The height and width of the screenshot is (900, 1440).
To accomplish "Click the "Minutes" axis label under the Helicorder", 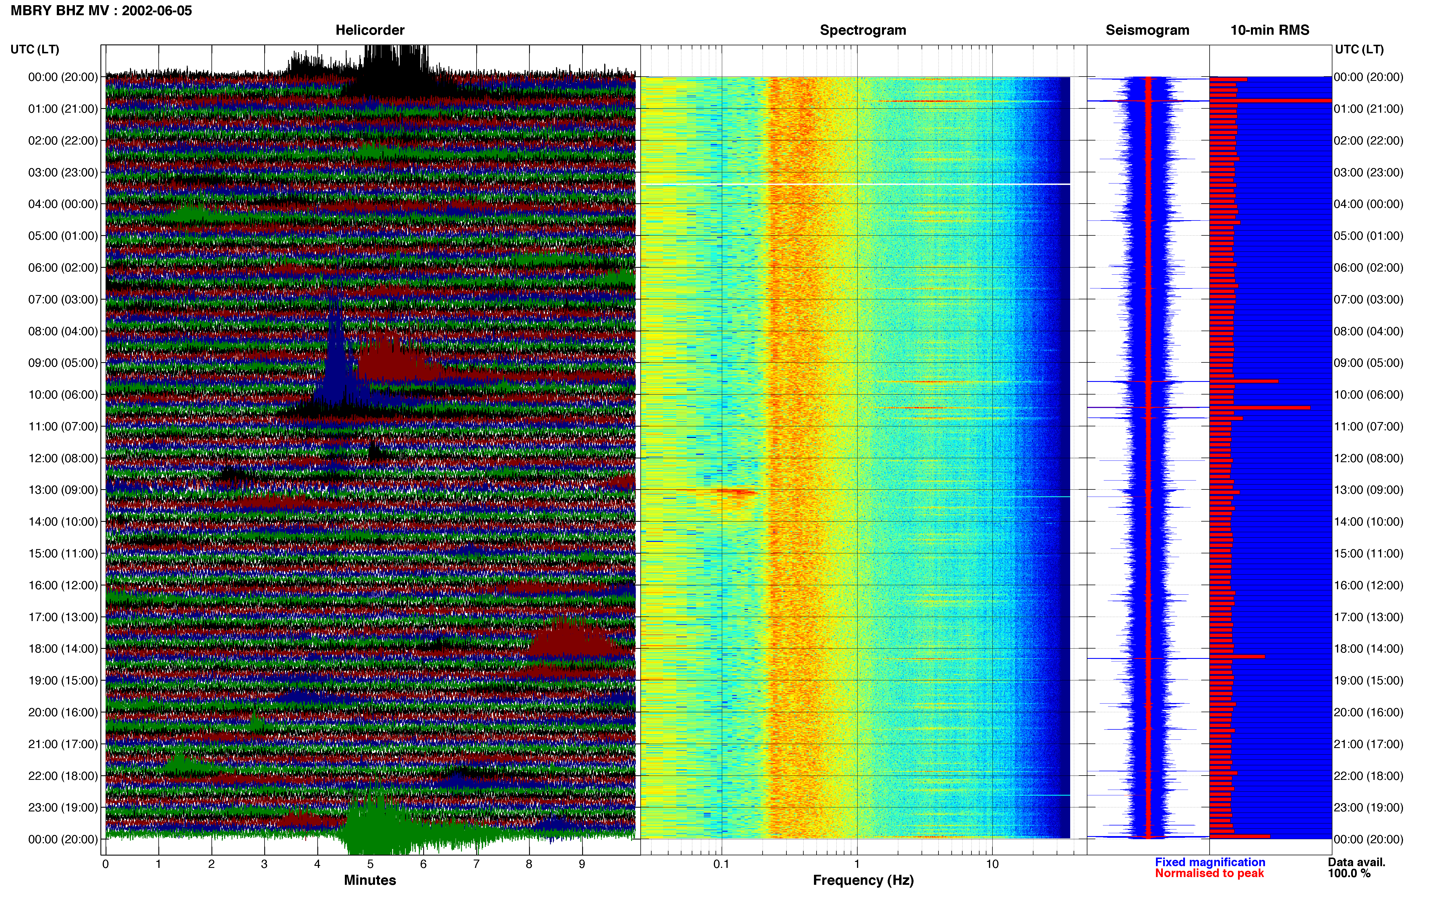I will coord(370,880).
